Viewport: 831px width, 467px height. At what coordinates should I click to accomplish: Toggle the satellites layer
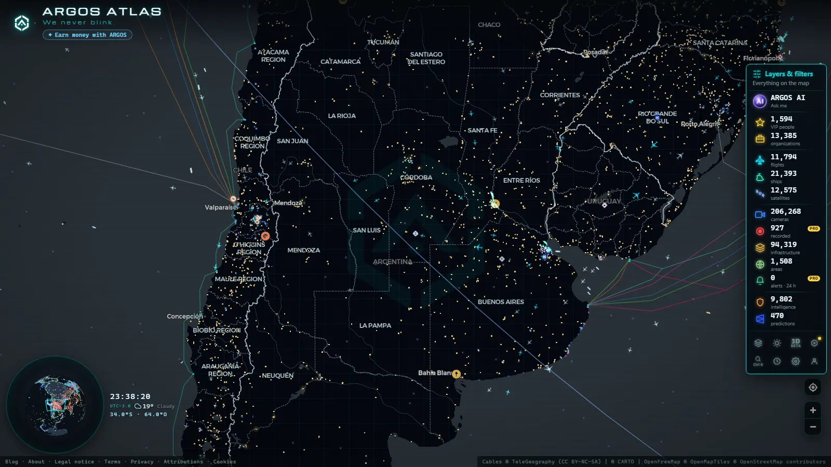(786, 194)
